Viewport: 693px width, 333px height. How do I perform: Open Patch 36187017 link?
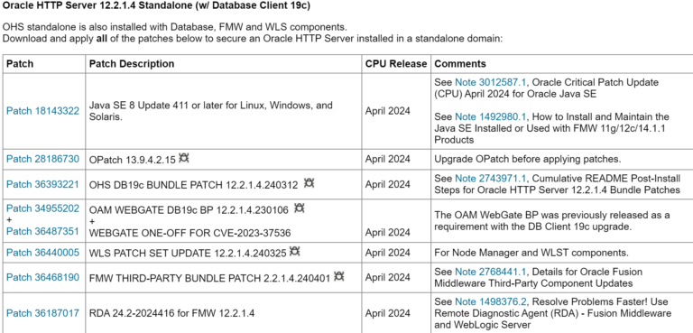click(43, 313)
